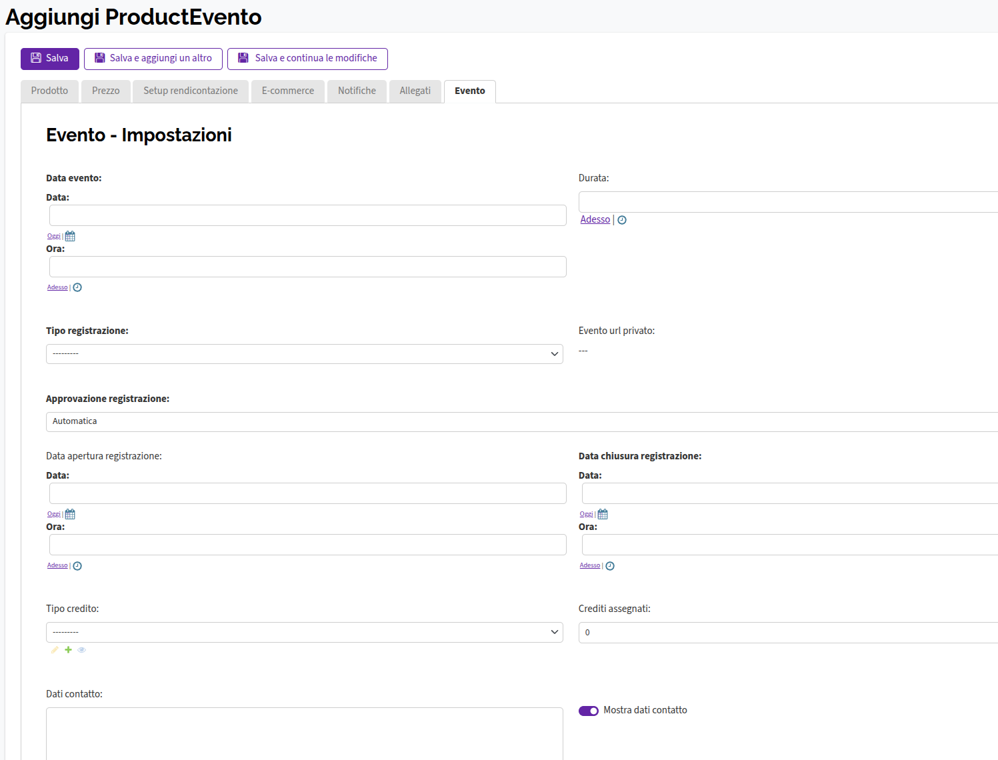Open the Tipo credito dropdown

coord(305,632)
